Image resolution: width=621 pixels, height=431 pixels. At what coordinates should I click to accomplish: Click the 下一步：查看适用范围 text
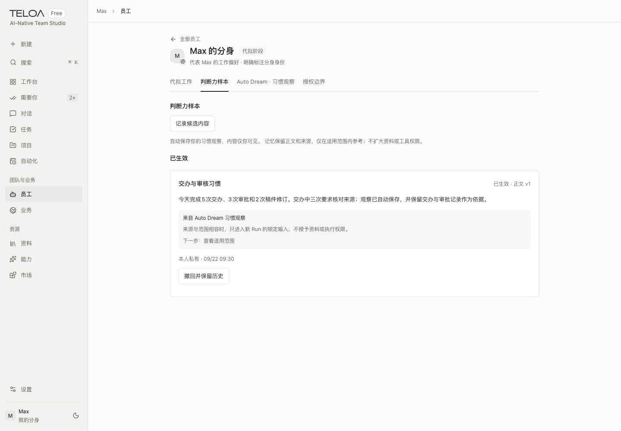tap(209, 241)
